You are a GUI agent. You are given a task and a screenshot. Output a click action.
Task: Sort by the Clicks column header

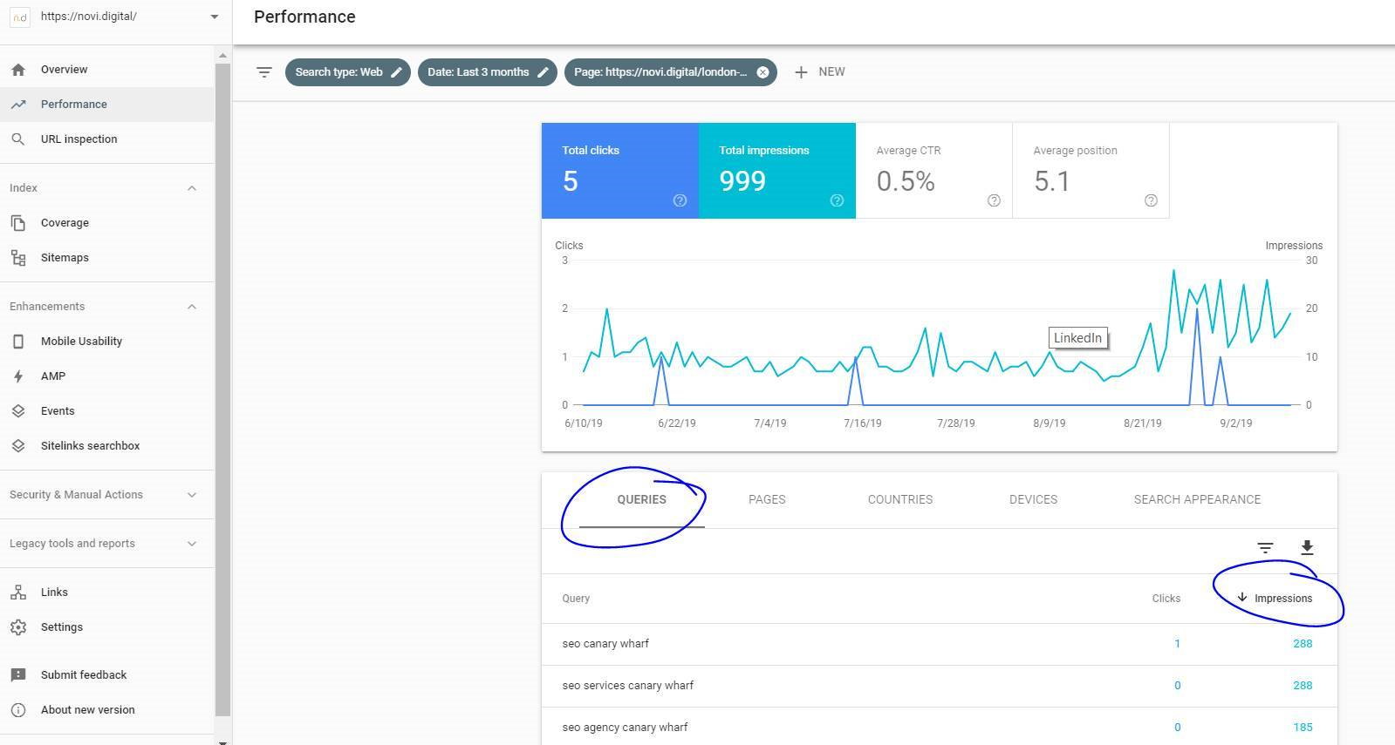(1166, 599)
